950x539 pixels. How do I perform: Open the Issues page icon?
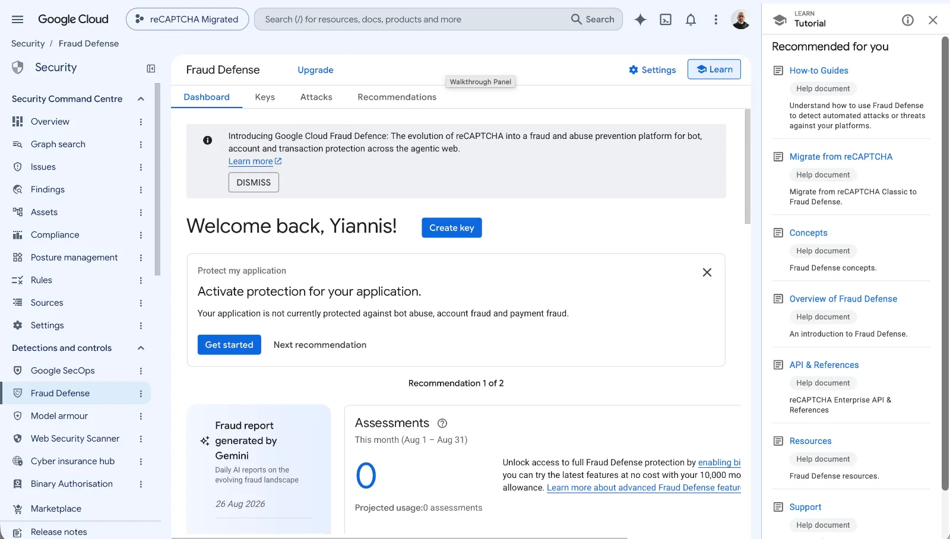click(x=18, y=167)
